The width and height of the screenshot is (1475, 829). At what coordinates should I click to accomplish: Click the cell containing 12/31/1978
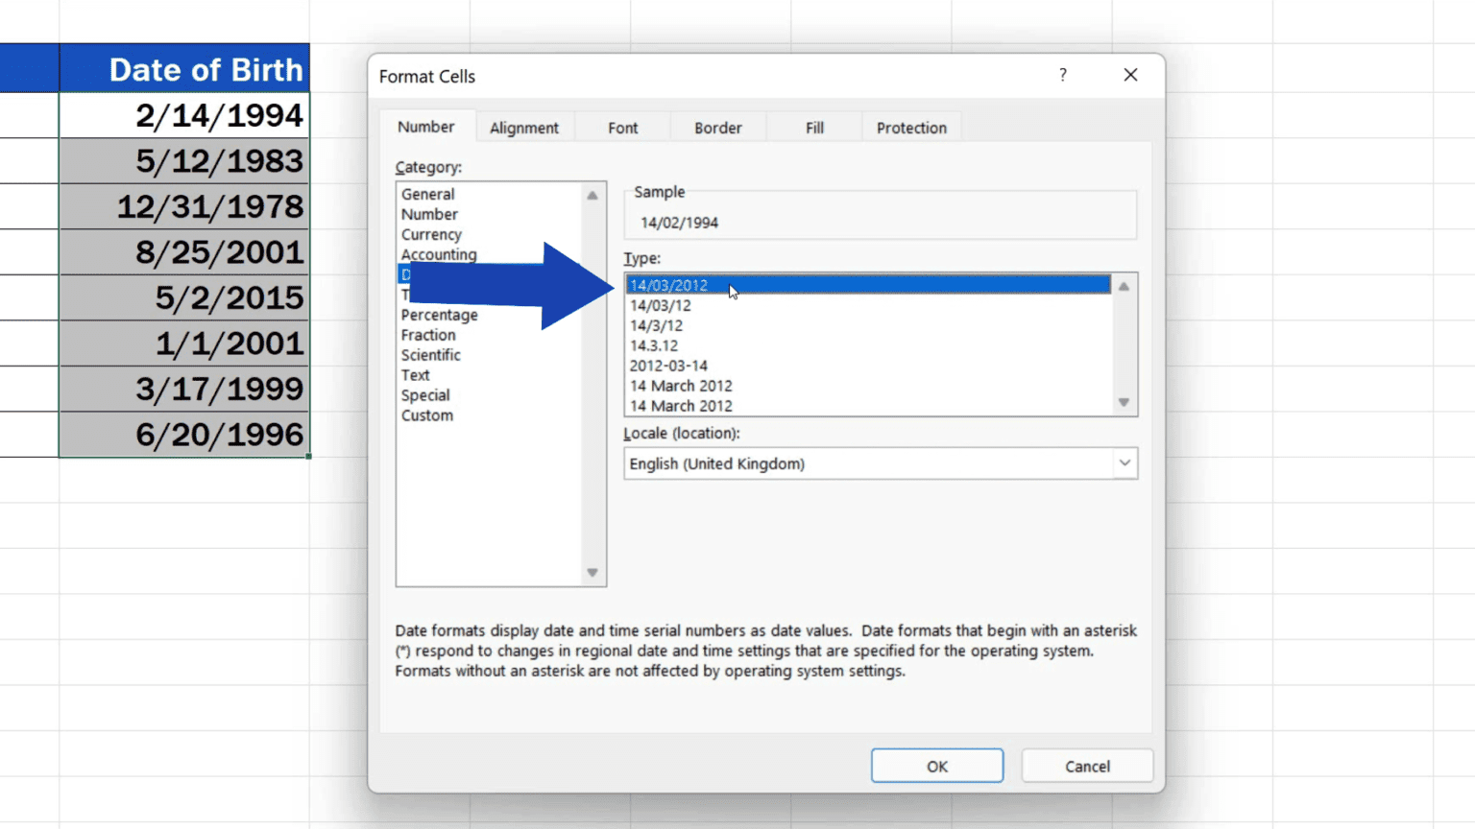(184, 206)
